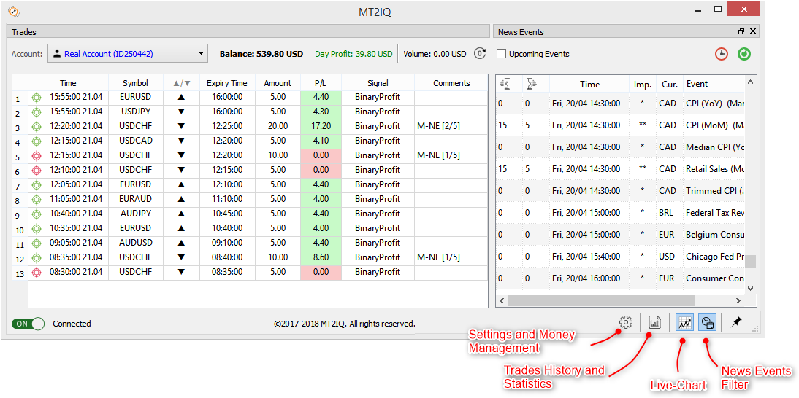
Task: Select USDCAD symbol cell
Action: coord(136,140)
